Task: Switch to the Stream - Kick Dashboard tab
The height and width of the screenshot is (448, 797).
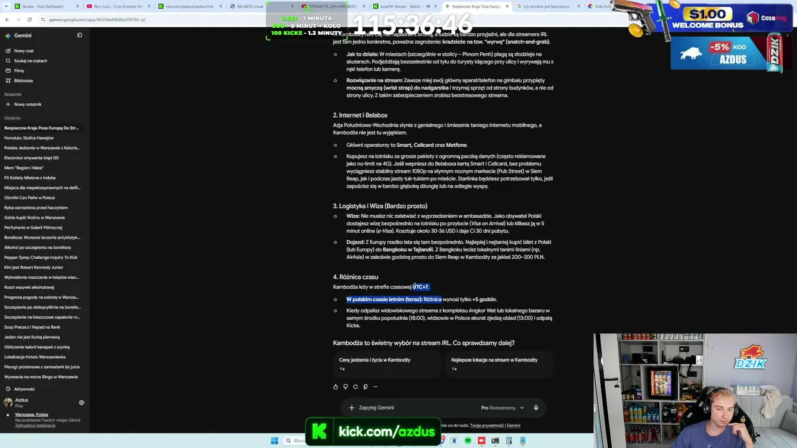Action: coord(48,6)
